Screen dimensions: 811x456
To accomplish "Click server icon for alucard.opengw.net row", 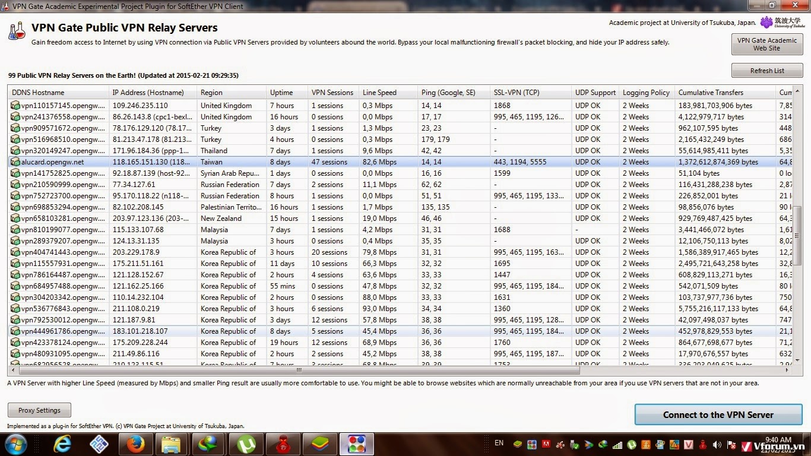I will (15, 162).
